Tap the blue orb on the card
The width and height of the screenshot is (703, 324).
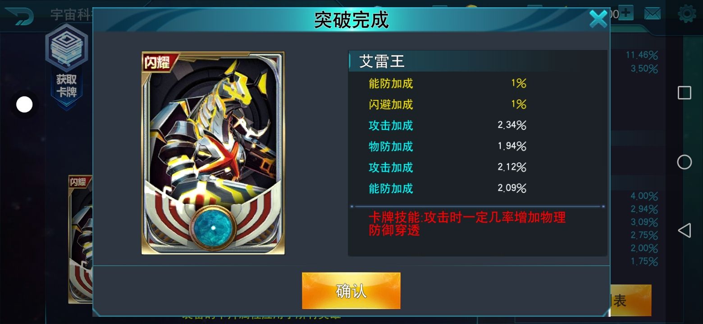pyautogui.click(x=214, y=228)
